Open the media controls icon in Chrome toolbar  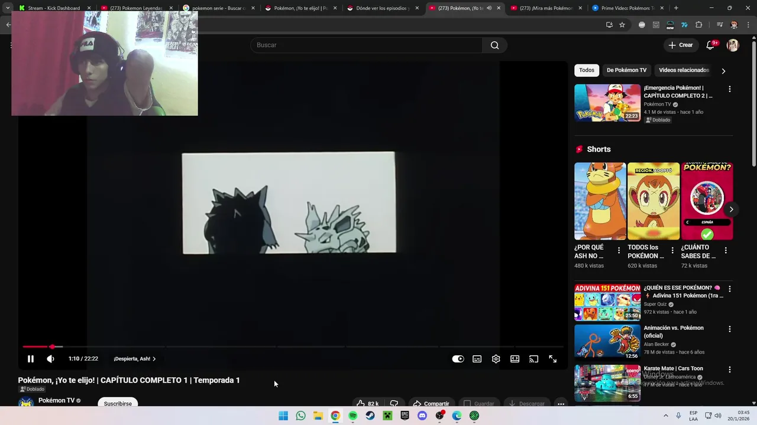coord(720,25)
